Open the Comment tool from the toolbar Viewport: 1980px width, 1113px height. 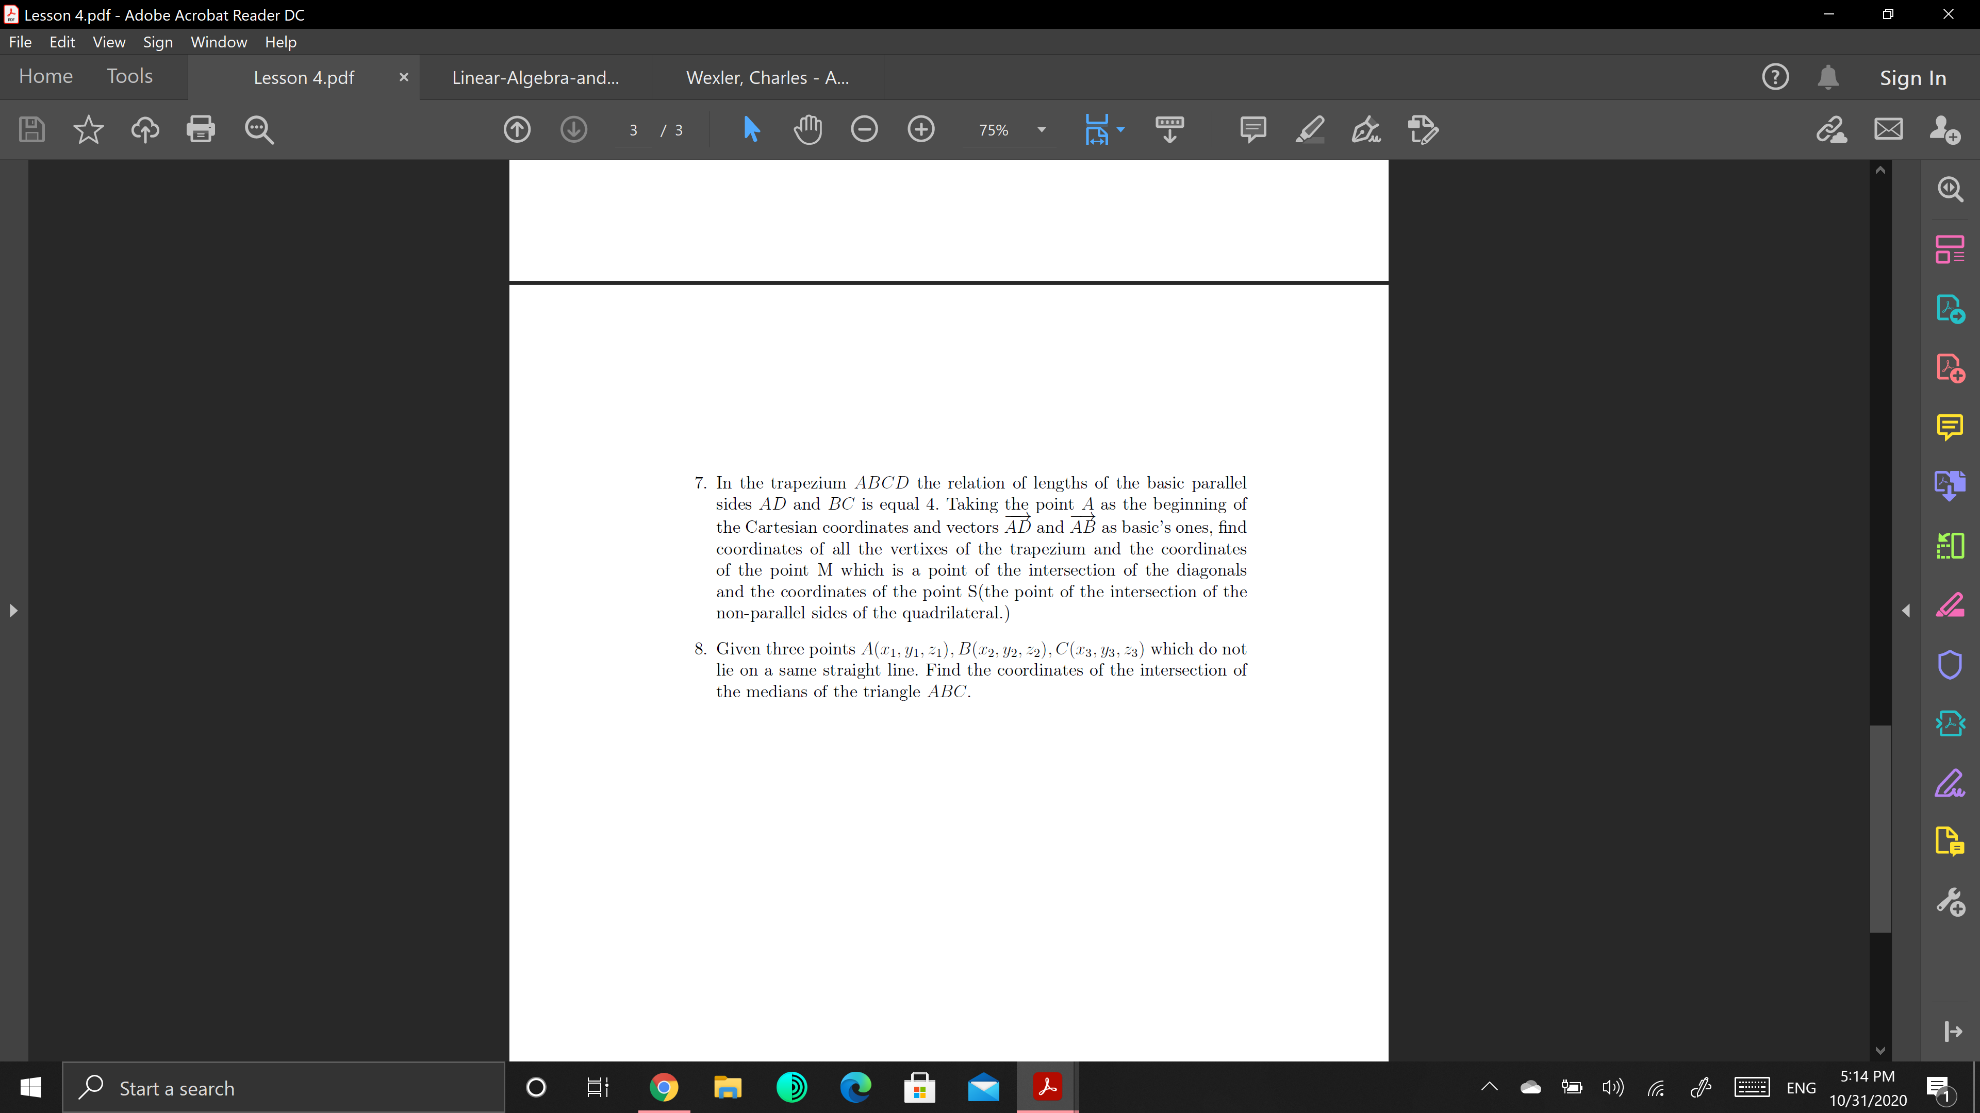click(x=1252, y=129)
